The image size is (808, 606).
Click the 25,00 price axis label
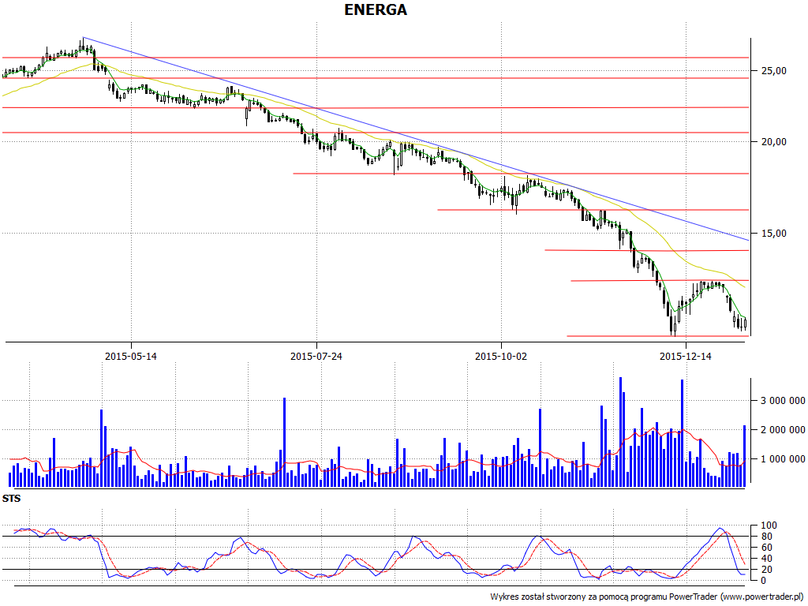pos(774,70)
